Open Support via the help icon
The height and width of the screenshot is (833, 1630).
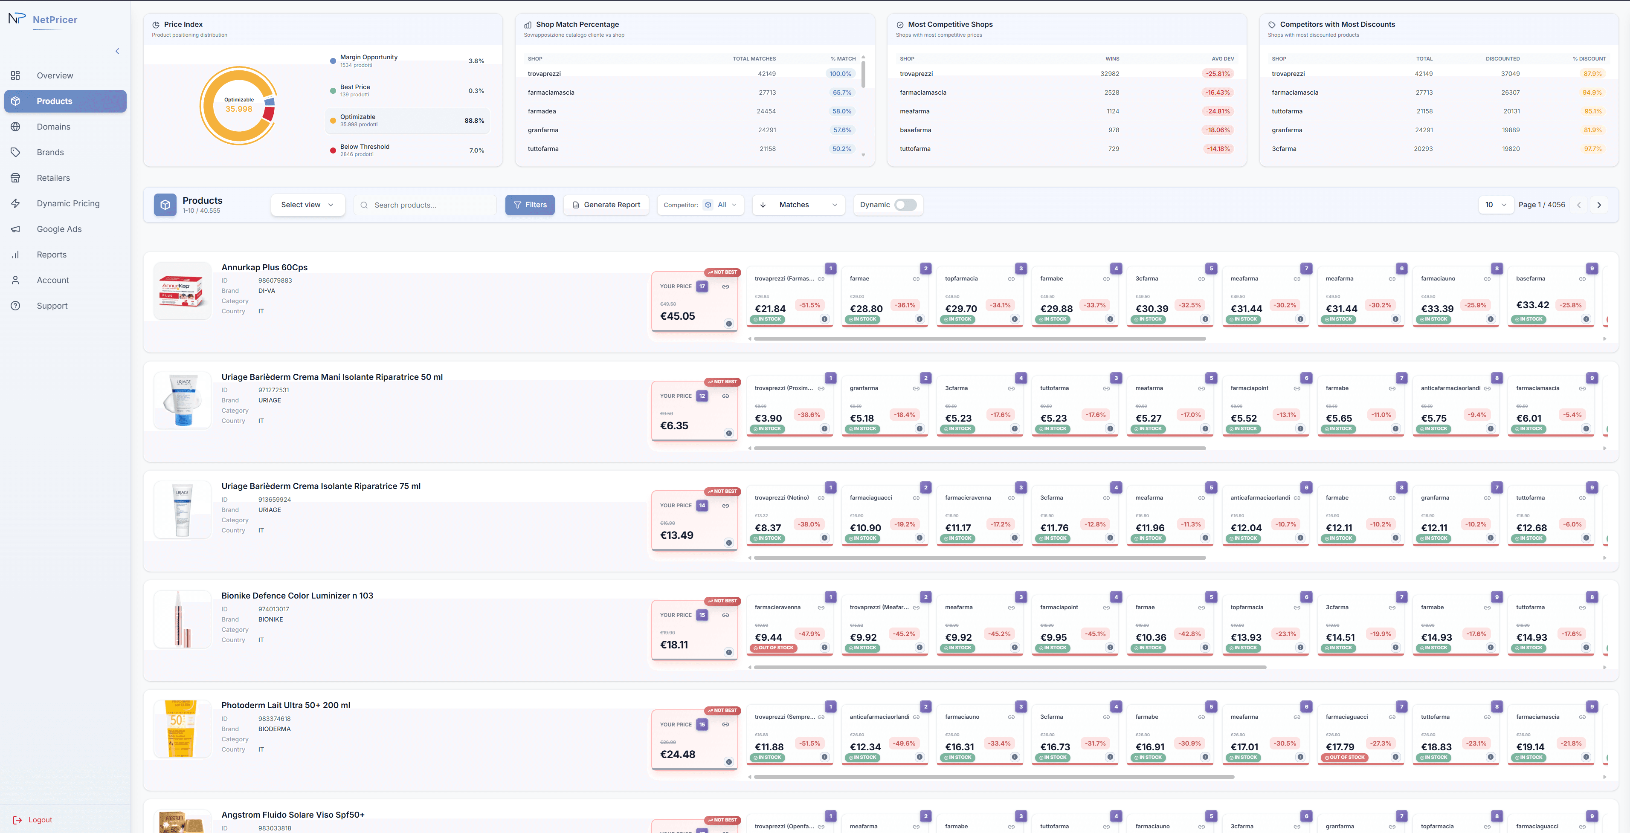pos(16,306)
